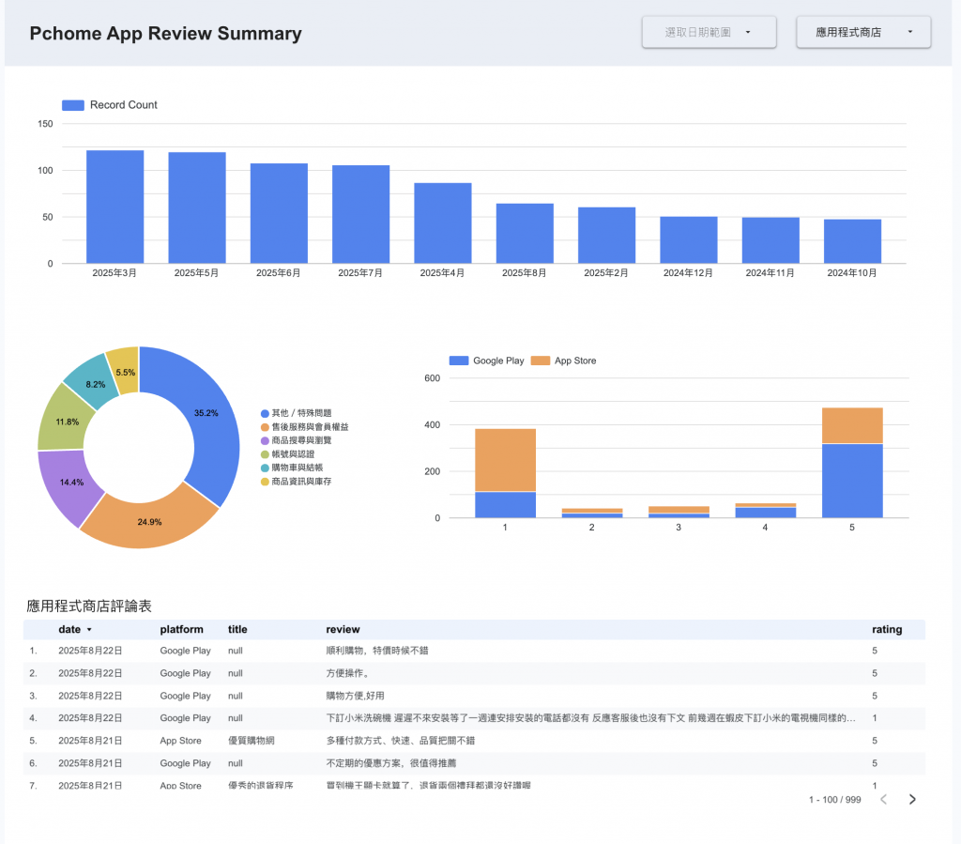Click review text 方便操作。
Image resolution: width=961 pixels, height=844 pixels.
347,673
